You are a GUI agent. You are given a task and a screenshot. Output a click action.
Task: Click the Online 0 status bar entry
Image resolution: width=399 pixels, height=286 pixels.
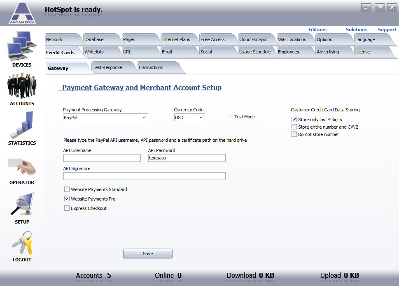168,275
